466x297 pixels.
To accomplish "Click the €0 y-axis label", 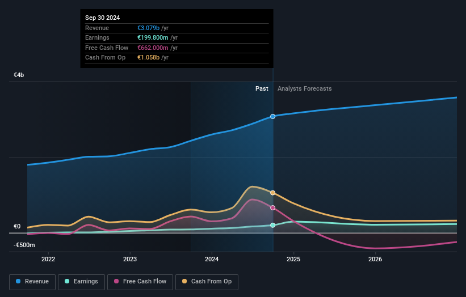I will (17, 226).
